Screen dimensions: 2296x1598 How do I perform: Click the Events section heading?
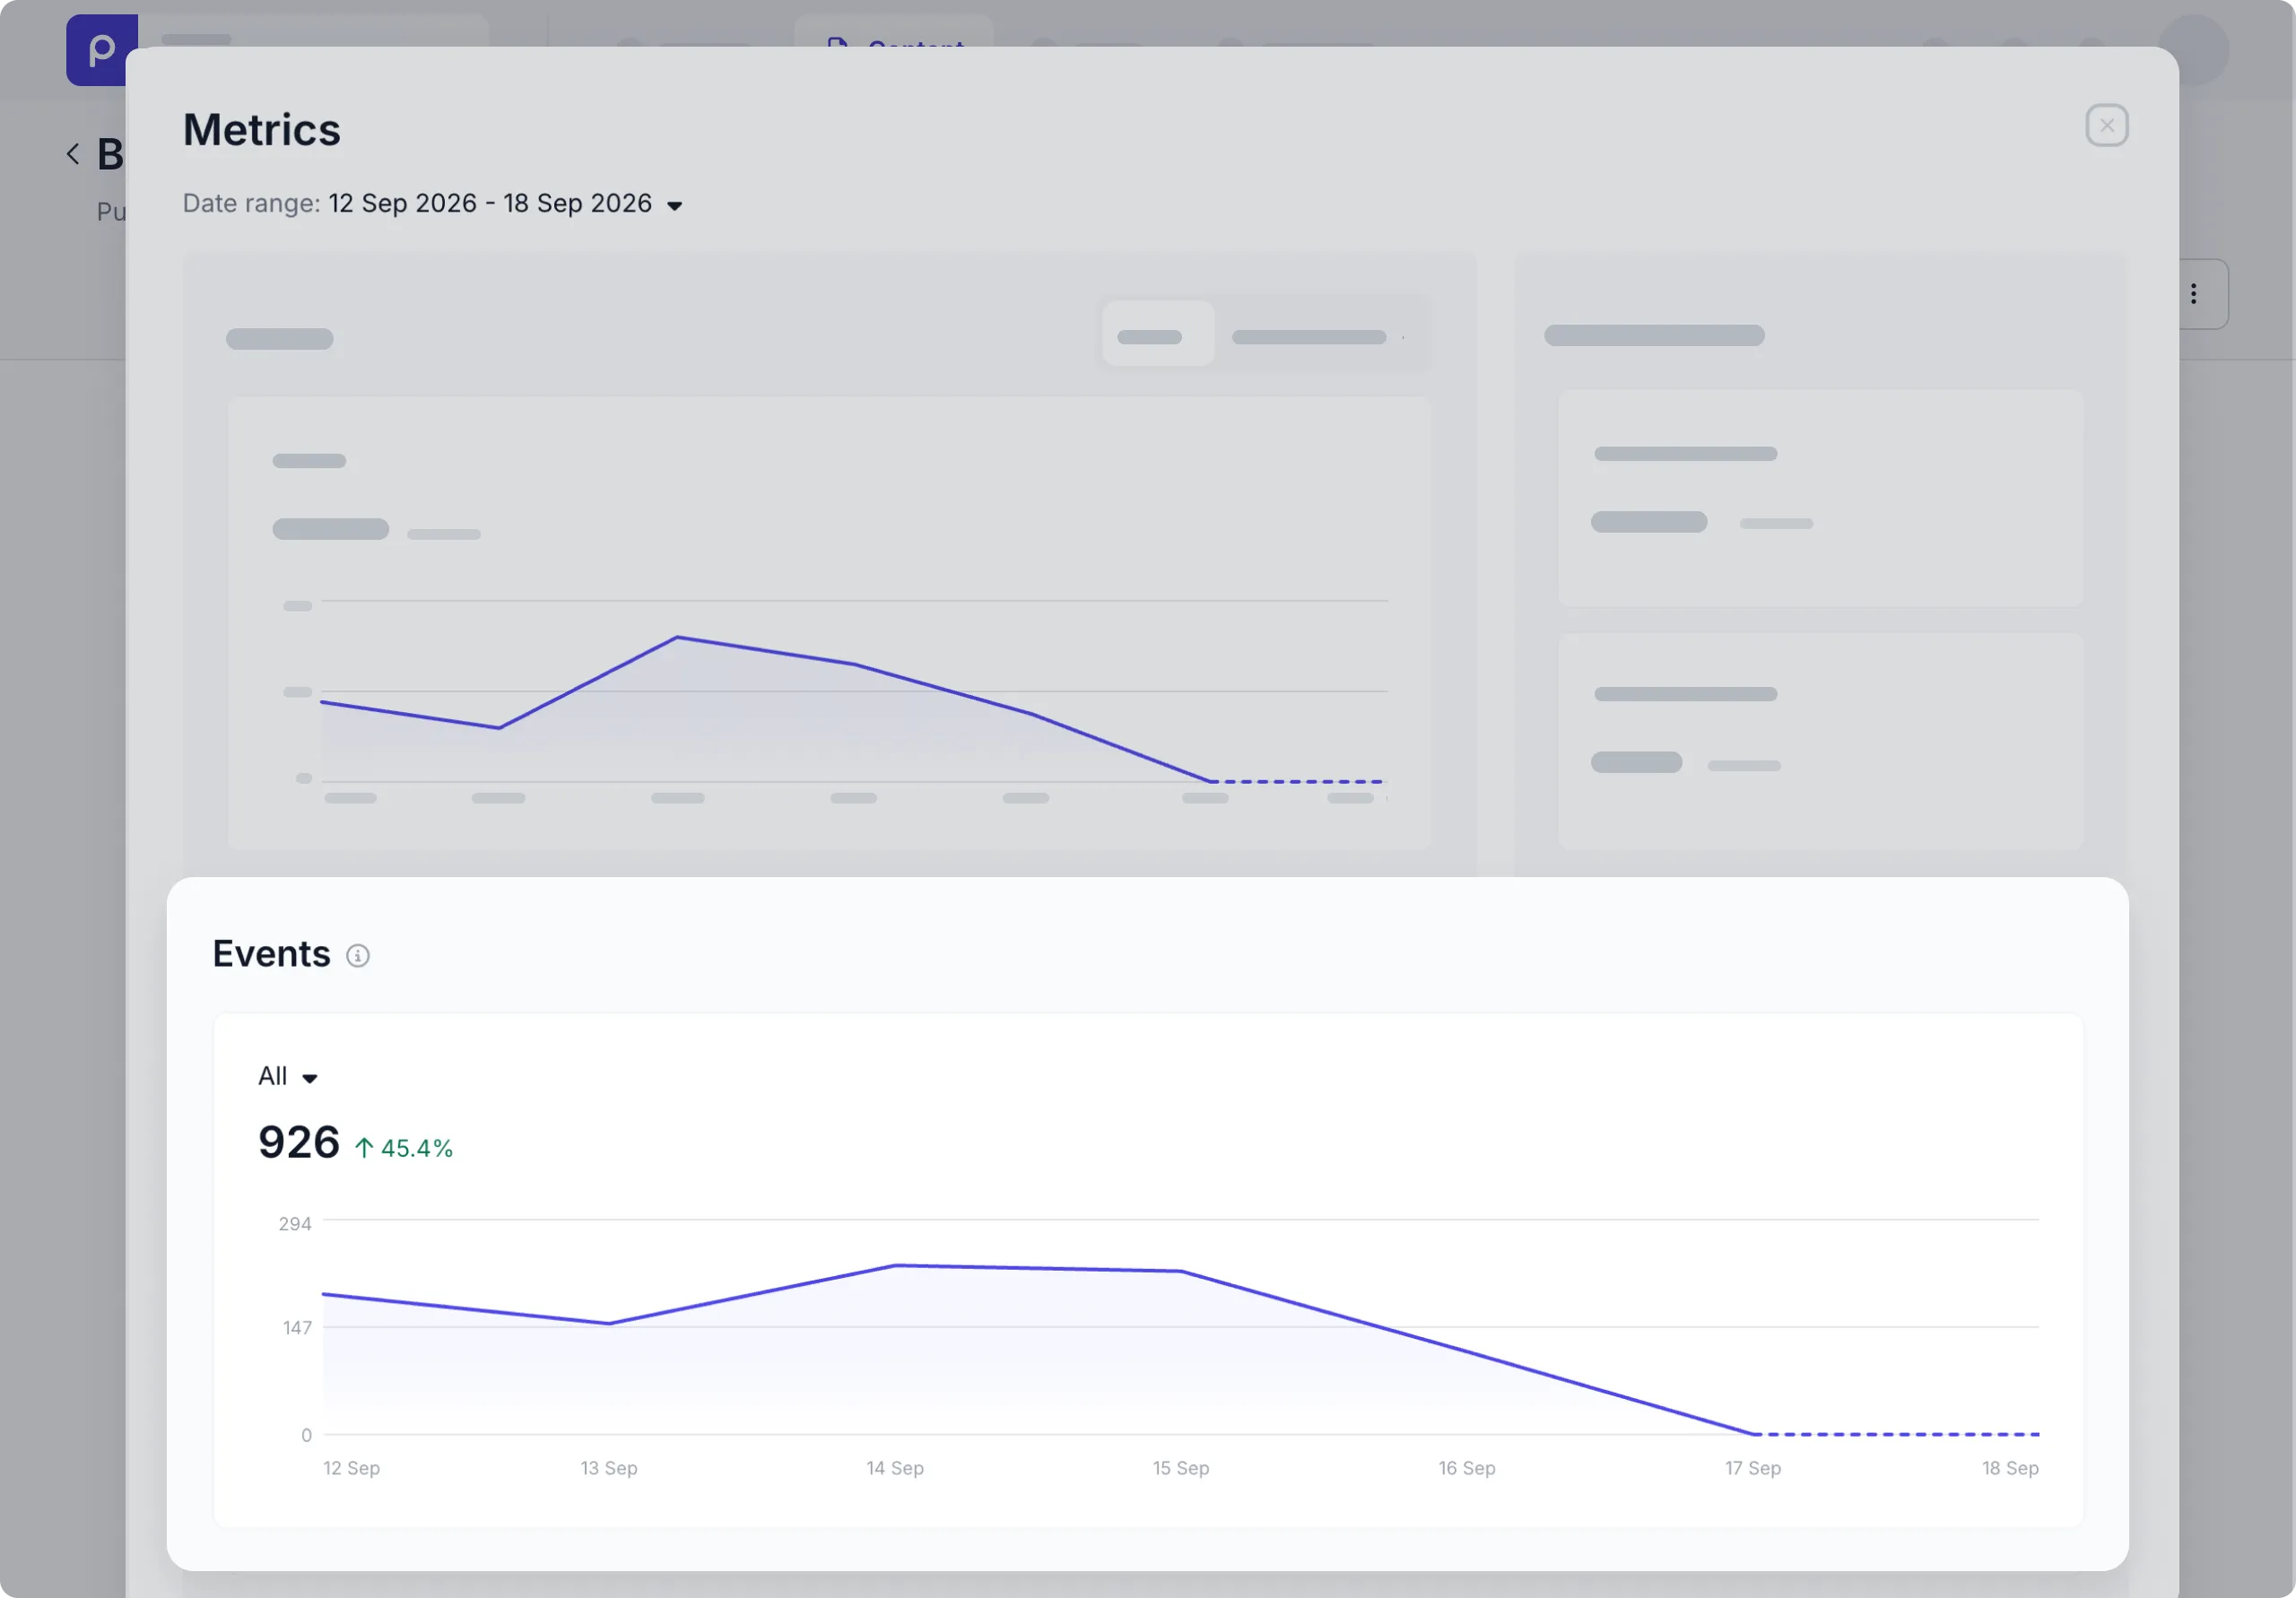point(271,954)
